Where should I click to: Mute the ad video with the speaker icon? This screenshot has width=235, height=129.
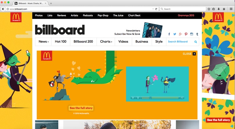pos(182,98)
